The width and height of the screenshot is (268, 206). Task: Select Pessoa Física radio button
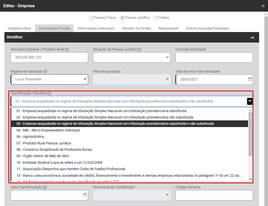(x=91, y=18)
